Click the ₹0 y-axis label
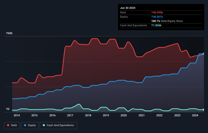The width and height of the screenshot is (208, 133). tap(8, 109)
